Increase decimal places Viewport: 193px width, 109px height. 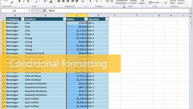coord(107,1)
